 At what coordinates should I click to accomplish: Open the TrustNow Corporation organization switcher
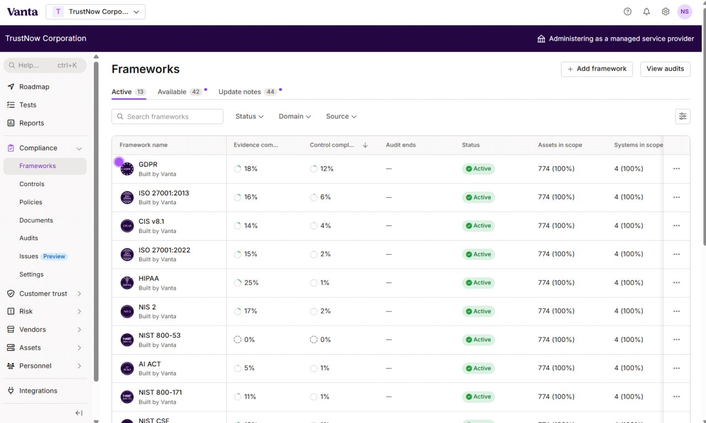95,12
